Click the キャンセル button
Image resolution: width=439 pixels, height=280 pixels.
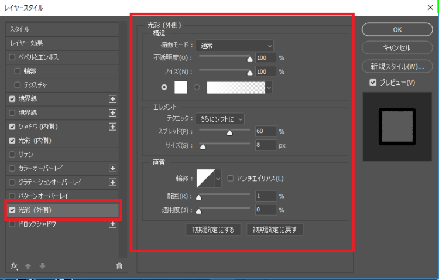397,48
